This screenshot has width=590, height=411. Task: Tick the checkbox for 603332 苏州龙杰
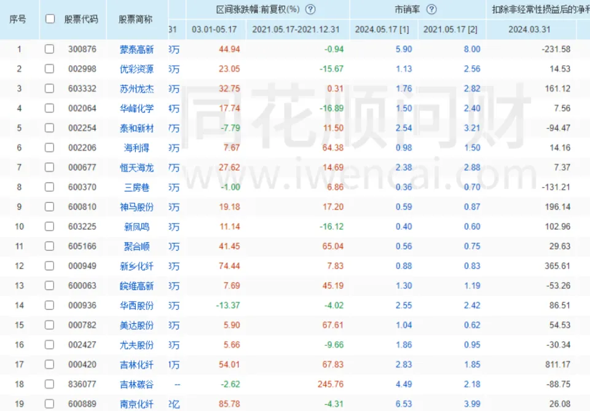point(50,88)
